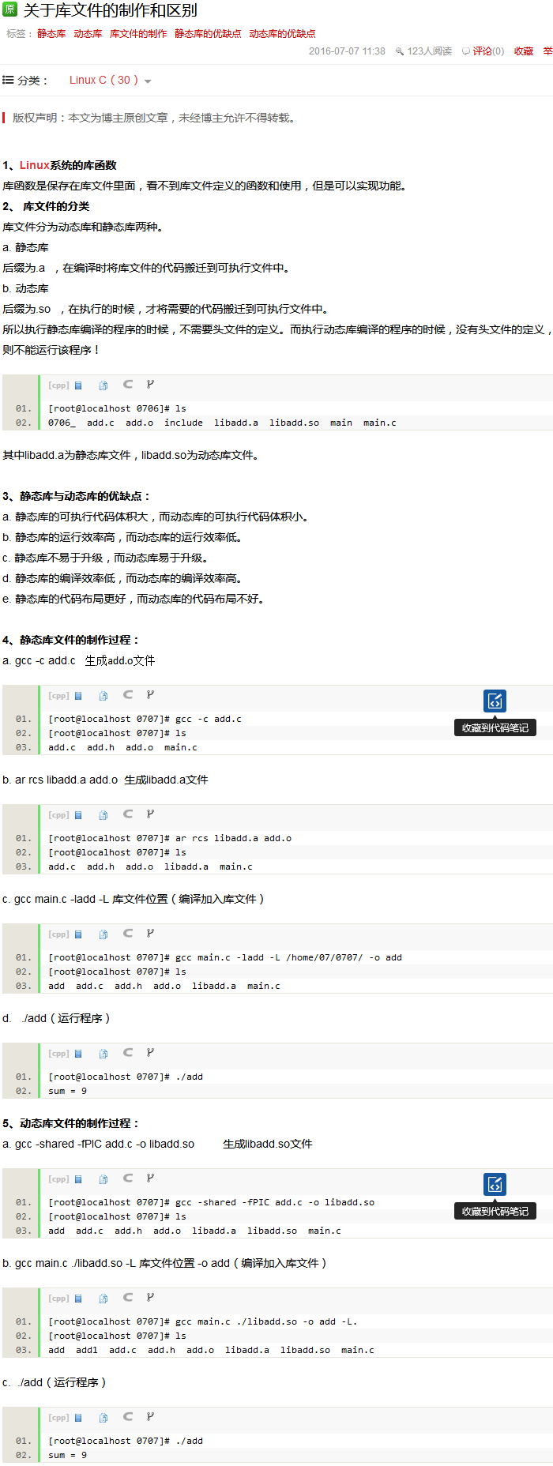Copy code in the 'gcc -shared -fPIC' block

tap(103, 1179)
